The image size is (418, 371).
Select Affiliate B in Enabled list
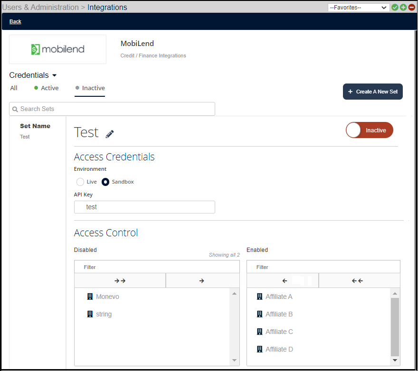[279, 314]
